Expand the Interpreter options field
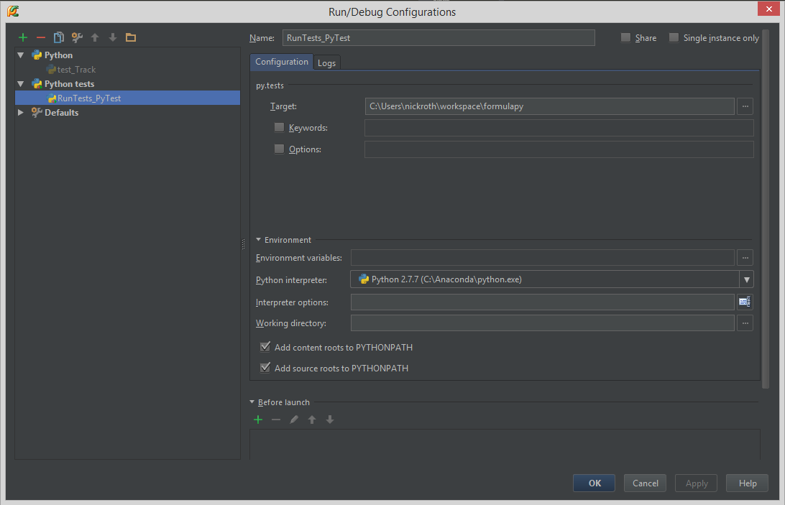785x505 pixels. (745, 302)
